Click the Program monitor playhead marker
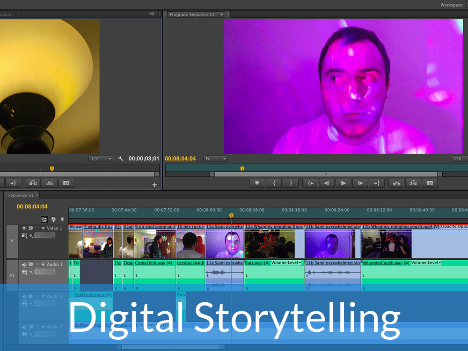468x351 pixels. tap(242, 168)
